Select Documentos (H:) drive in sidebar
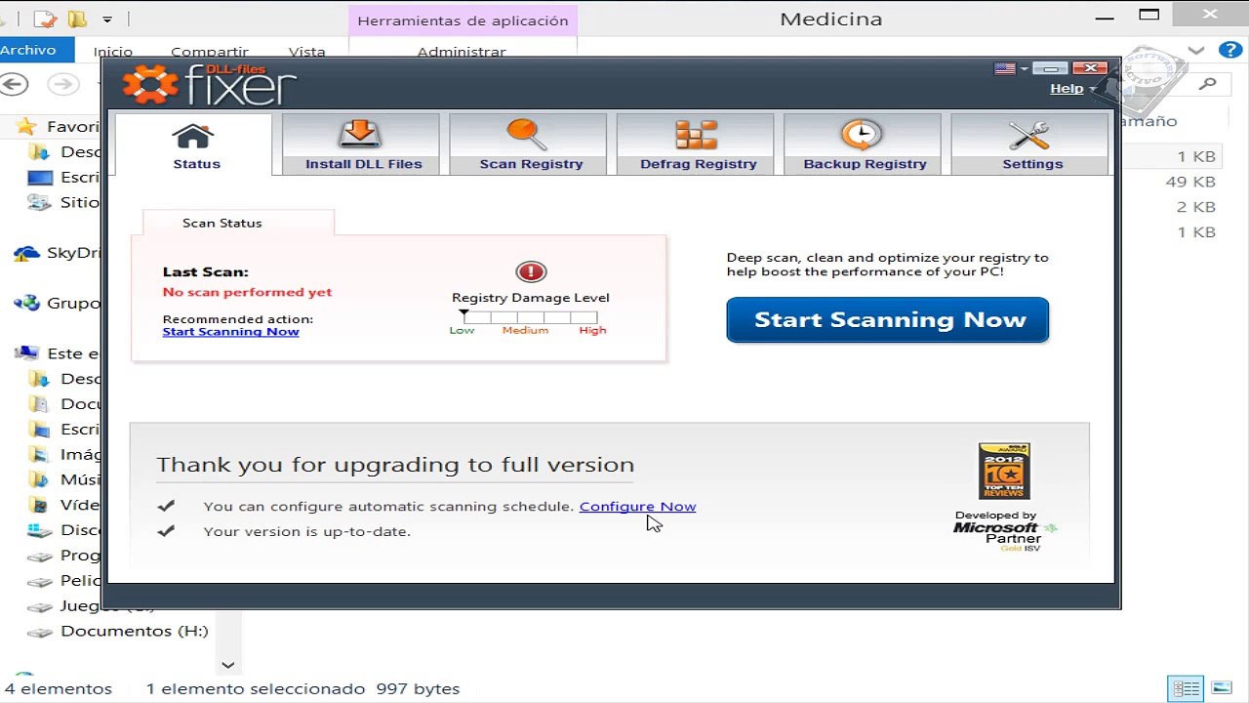The image size is (1249, 703). (x=117, y=631)
